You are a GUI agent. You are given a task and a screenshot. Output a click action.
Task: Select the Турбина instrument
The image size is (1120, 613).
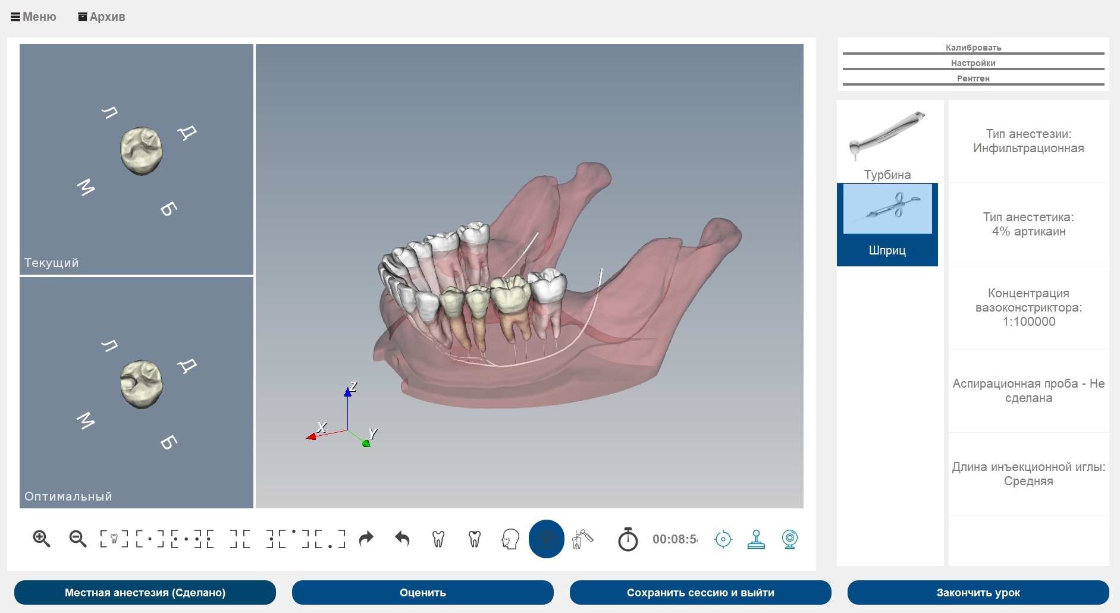point(887,143)
